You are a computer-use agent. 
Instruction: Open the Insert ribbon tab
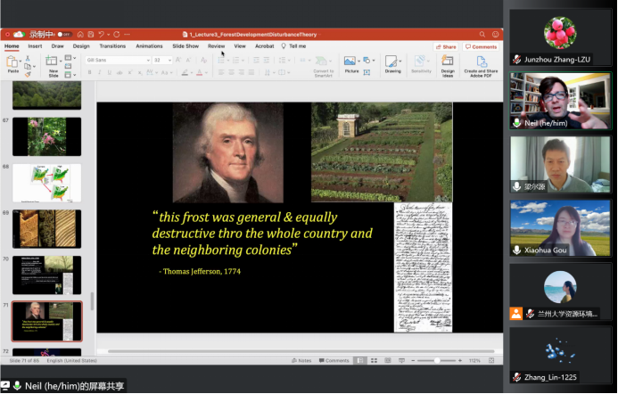pos(35,46)
